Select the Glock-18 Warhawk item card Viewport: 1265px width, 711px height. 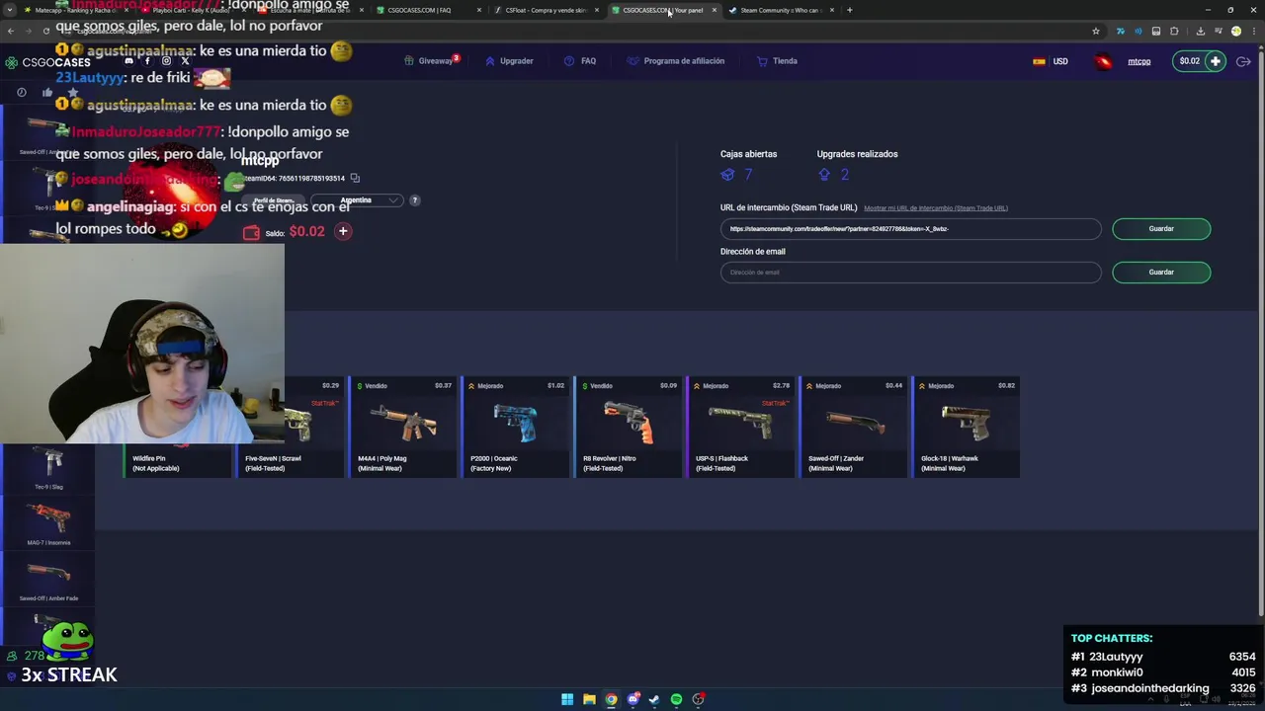(x=967, y=427)
